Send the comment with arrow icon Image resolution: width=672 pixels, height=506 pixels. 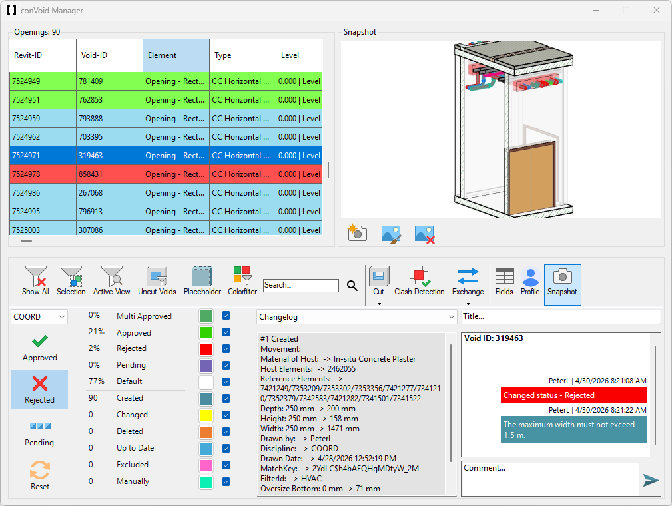click(651, 480)
